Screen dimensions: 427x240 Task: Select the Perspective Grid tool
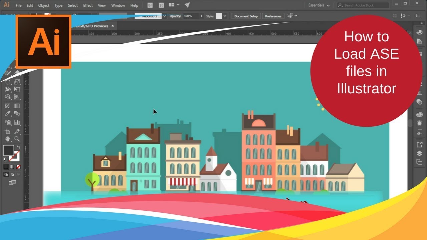pyautogui.click(x=17, y=97)
